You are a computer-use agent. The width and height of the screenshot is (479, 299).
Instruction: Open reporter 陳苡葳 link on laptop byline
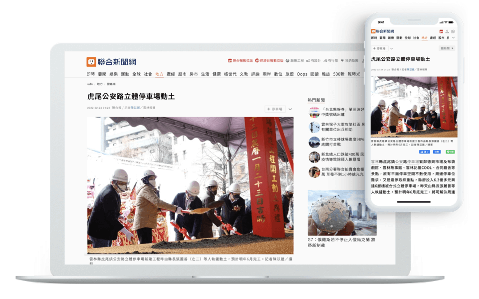[135, 108]
